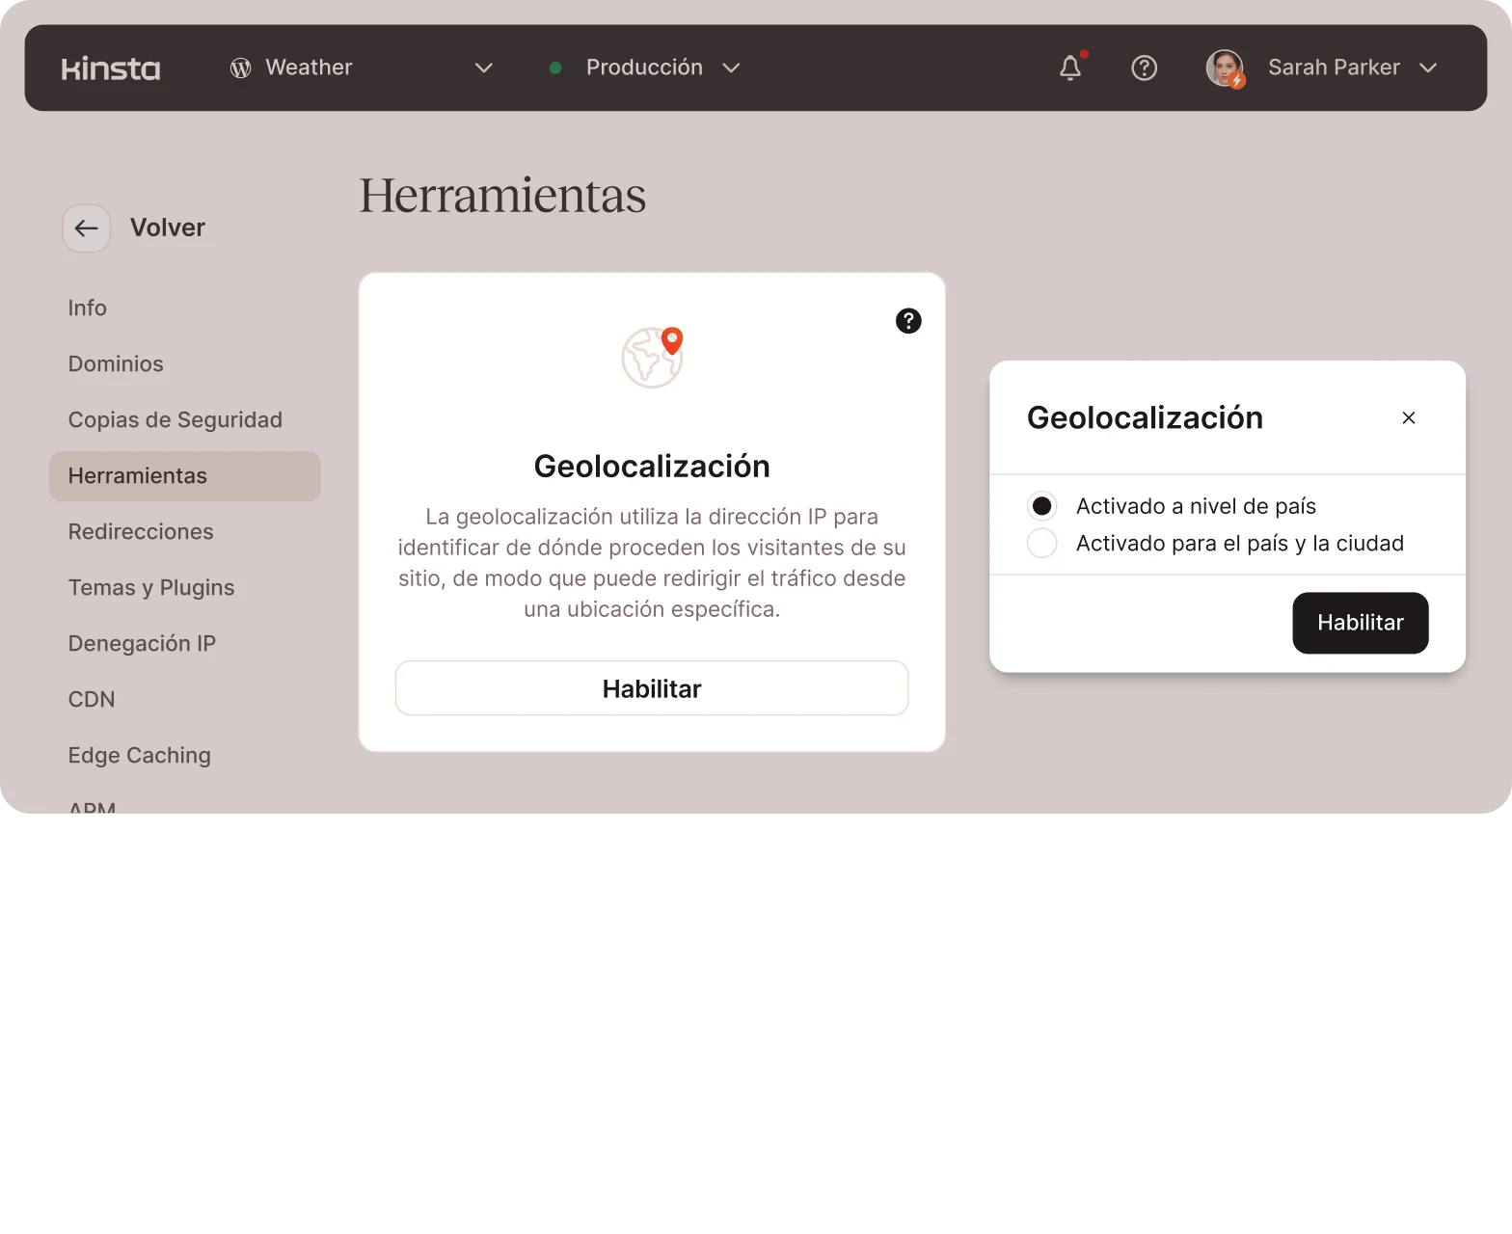Image resolution: width=1512 pixels, height=1234 pixels.
Task: Click the globe with location pin icon
Action: 652,358
